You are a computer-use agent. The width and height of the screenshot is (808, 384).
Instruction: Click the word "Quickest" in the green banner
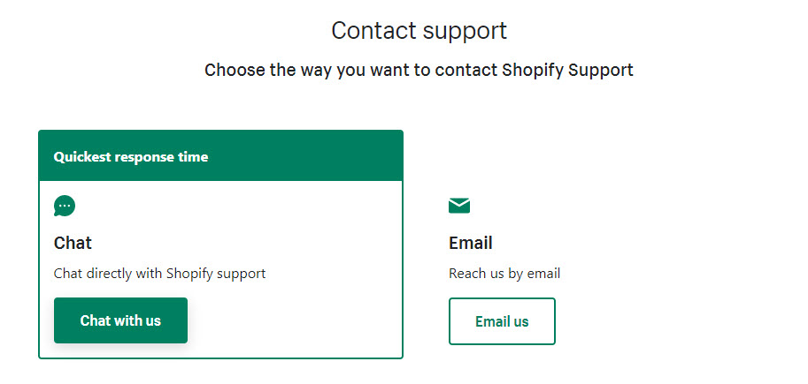pyautogui.click(x=82, y=157)
